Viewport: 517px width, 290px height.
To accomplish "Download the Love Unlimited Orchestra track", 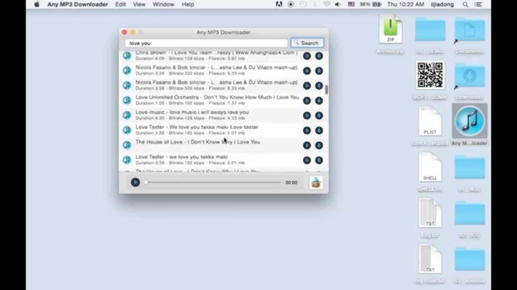I will [x=319, y=101].
